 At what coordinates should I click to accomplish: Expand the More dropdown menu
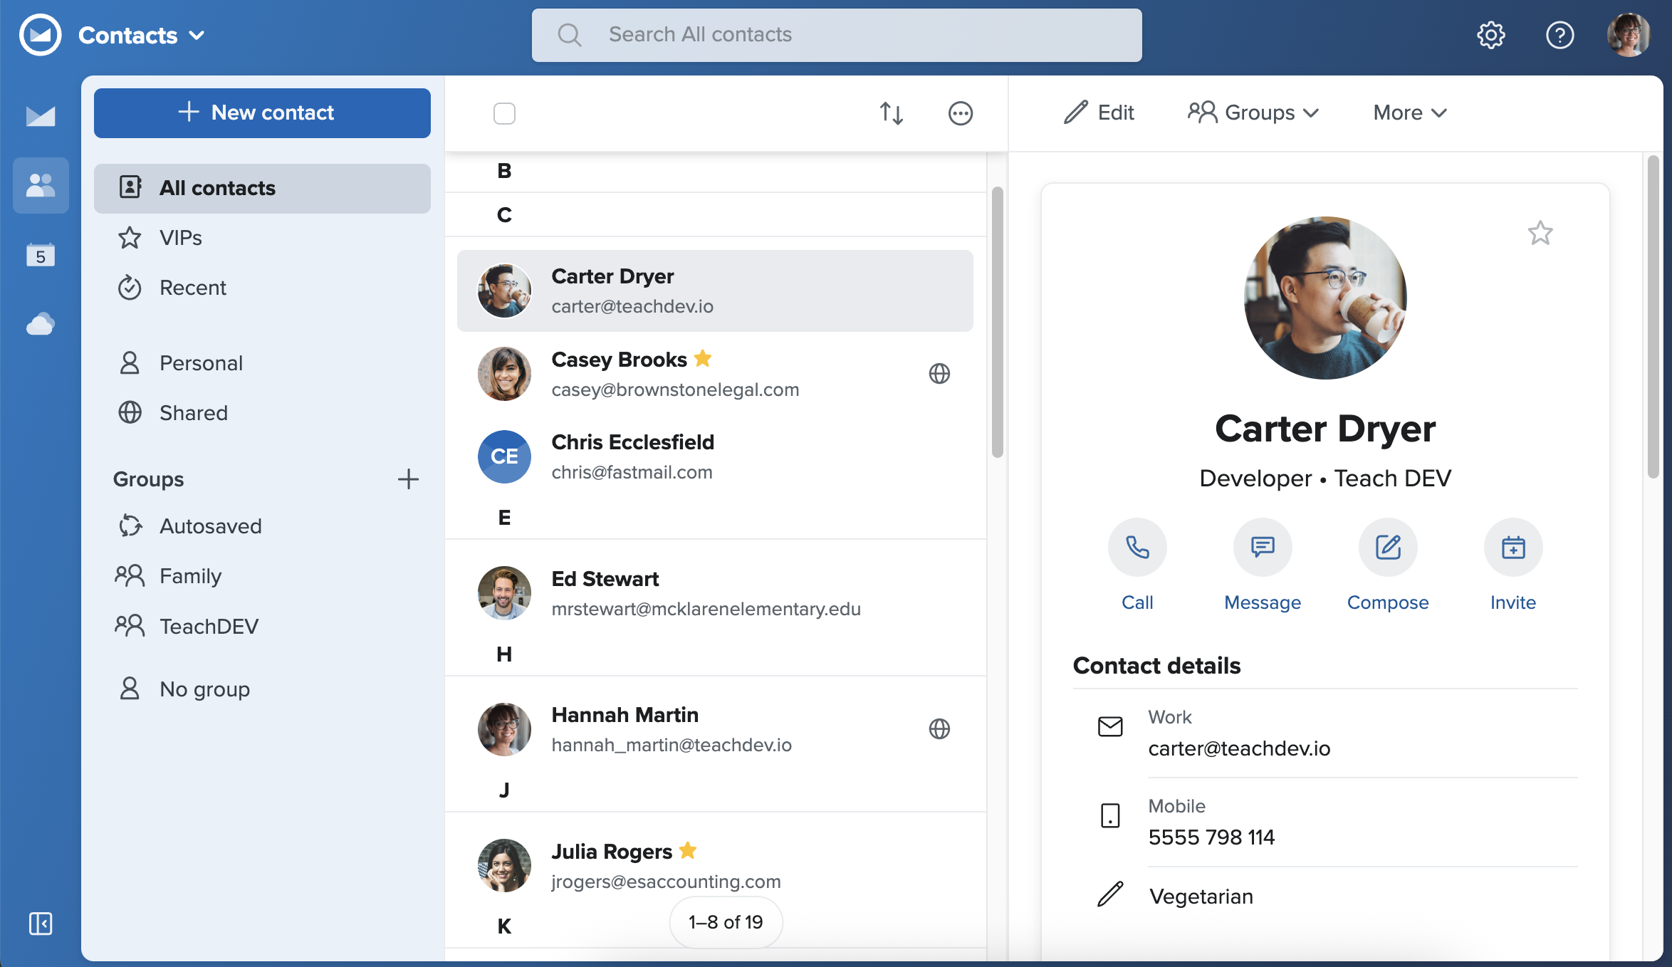click(1409, 113)
